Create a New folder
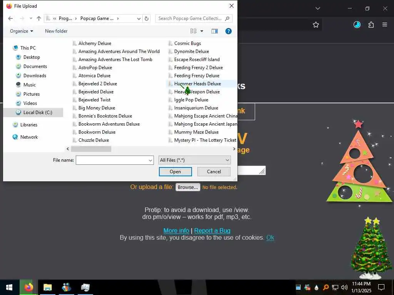Image resolution: width=394 pixels, height=295 pixels. click(x=56, y=31)
